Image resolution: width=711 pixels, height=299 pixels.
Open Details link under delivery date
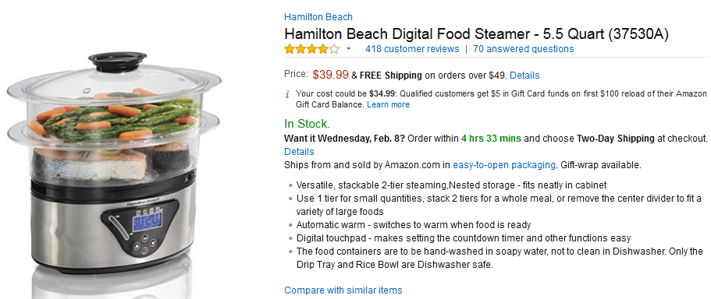click(299, 151)
